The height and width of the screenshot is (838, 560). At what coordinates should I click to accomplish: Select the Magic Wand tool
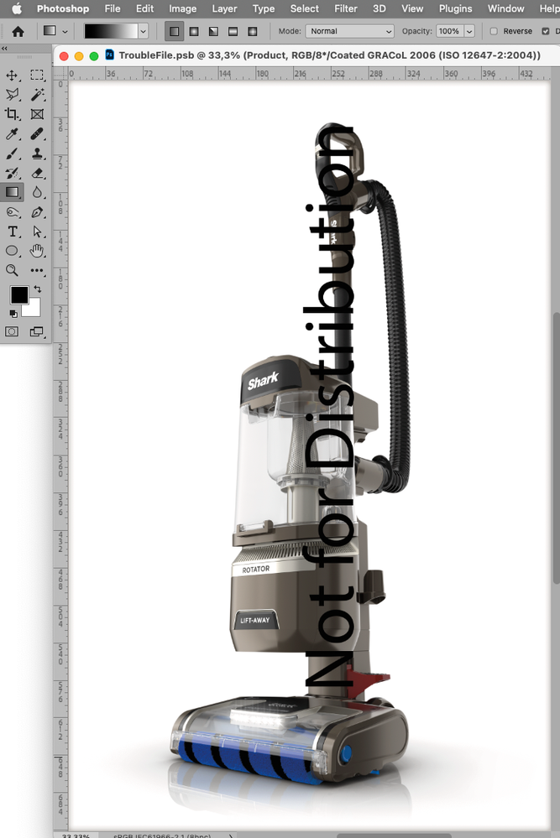[x=37, y=95]
